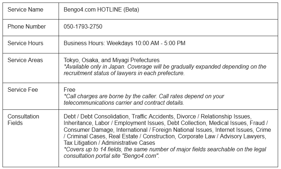281x169 pixels.
Task: Click the Phone Number label cell
Action: 26,26
